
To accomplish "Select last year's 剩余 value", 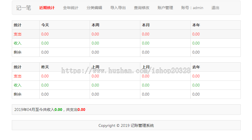I will 196,94.
